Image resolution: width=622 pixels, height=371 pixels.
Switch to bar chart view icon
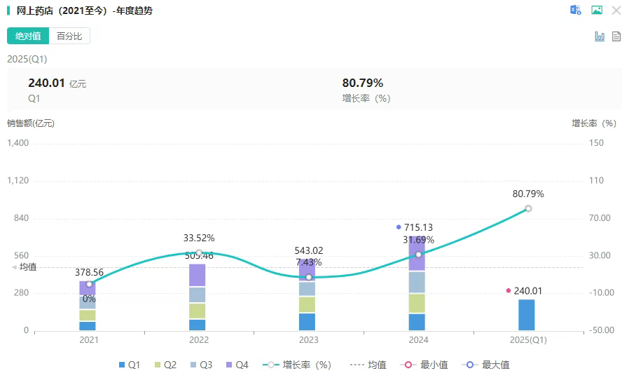(x=600, y=36)
